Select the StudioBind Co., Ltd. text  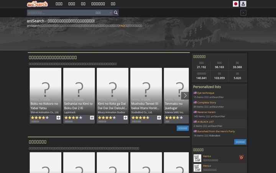pyautogui.click(x=142, y=112)
